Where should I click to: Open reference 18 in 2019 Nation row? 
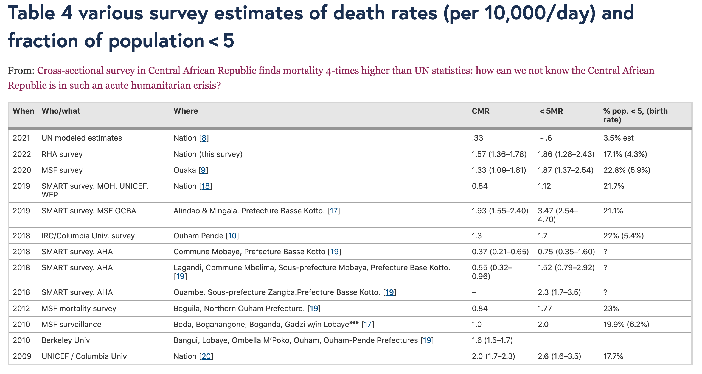coord(206,186)
